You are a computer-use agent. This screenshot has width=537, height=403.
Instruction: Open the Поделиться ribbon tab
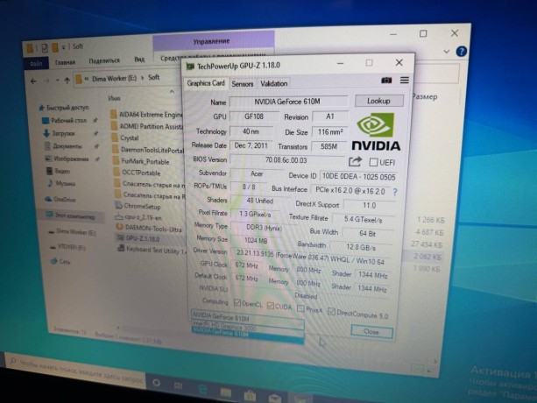[104, 61]
